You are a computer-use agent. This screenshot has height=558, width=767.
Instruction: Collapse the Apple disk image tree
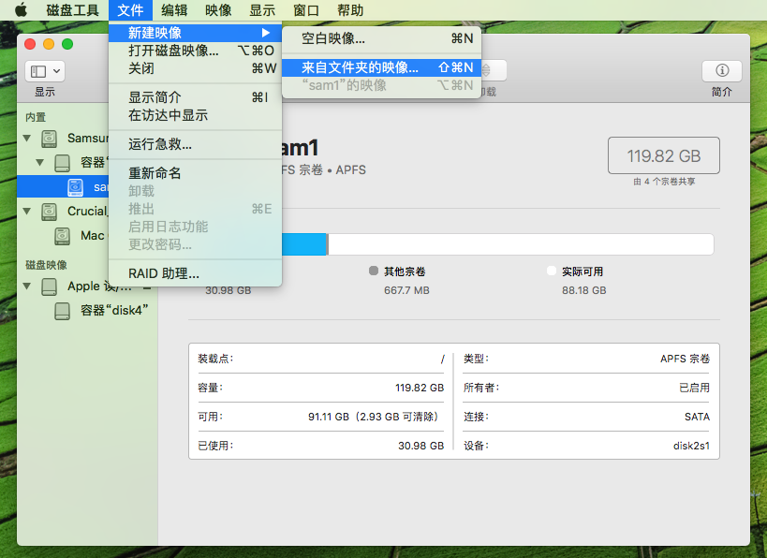[x=27, y=286]
